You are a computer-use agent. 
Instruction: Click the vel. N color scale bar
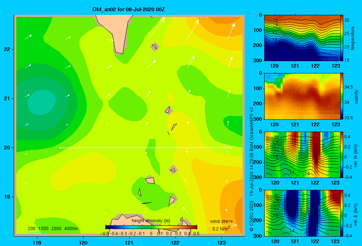(342, 154)
